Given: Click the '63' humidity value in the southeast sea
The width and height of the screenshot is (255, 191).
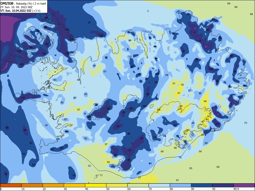Looking at the screenshot, I should [191, 168].
